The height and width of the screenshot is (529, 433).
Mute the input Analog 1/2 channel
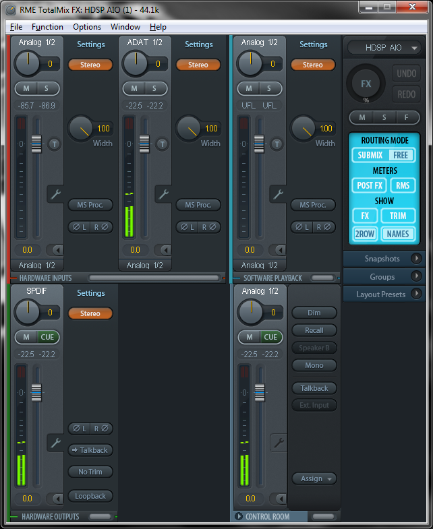tap(26, 89)
